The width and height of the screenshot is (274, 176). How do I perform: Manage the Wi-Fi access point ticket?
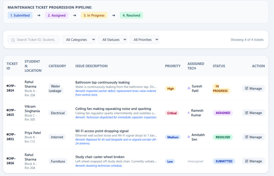pyautogui.click(x=253, y=137)
